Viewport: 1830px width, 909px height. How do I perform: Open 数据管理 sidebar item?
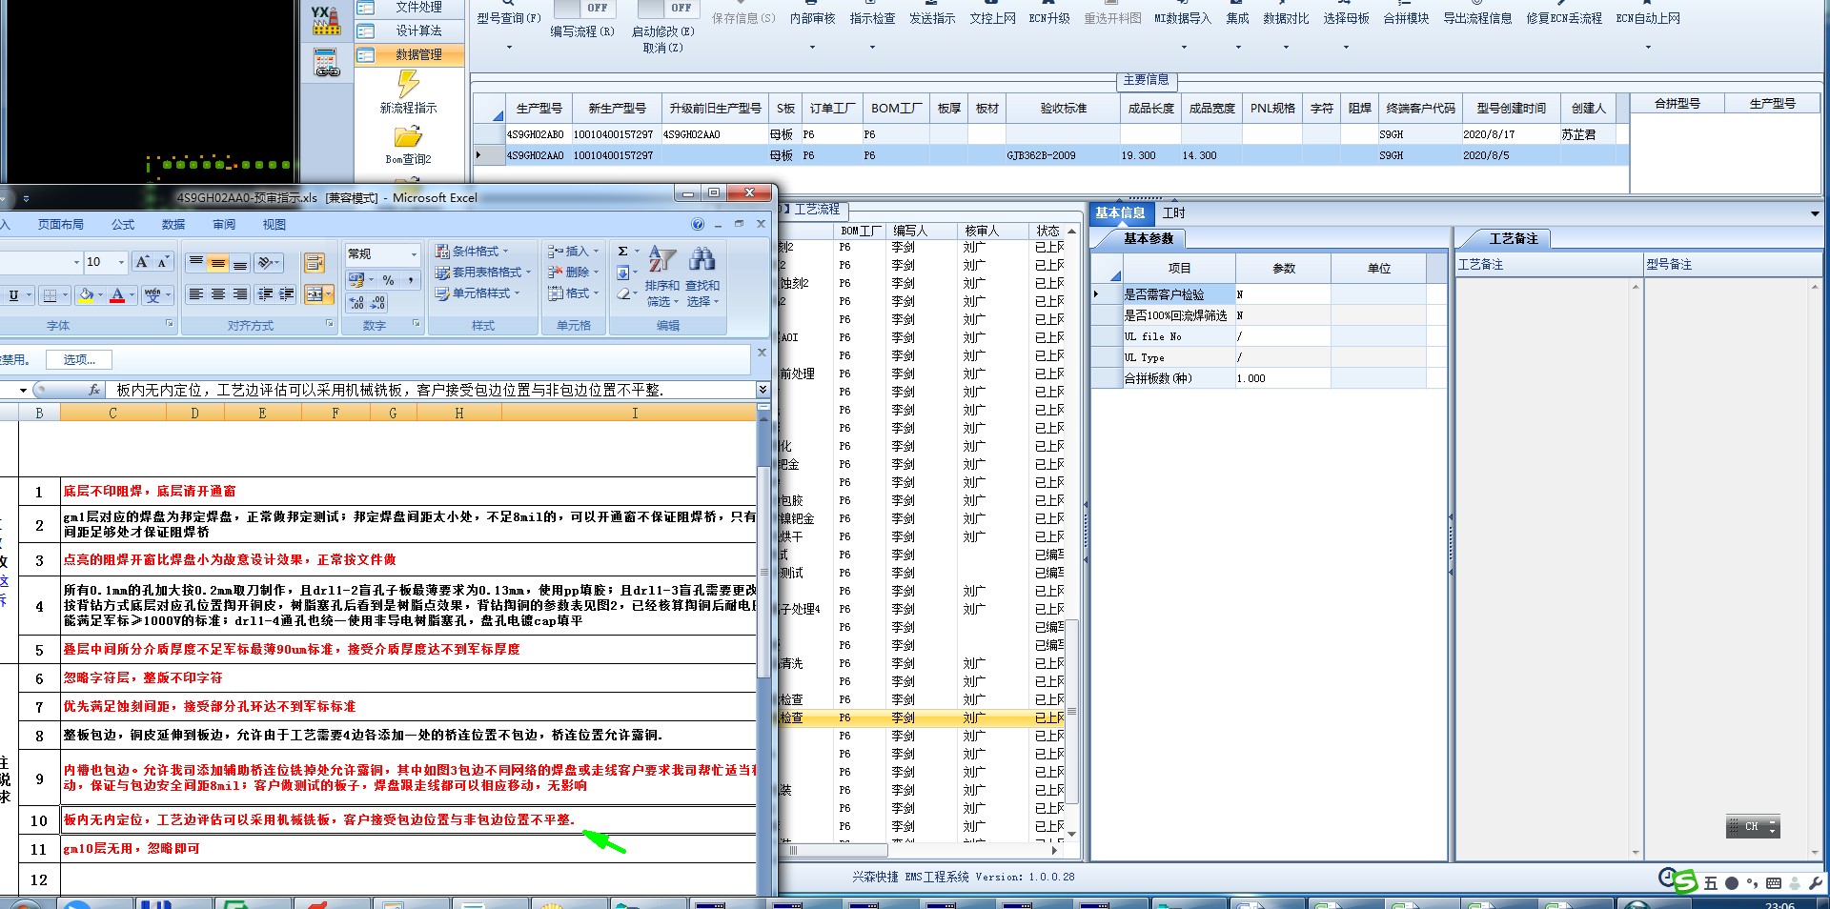410,55
